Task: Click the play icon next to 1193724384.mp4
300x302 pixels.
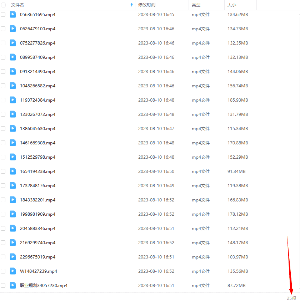Action: coord(13,100)
